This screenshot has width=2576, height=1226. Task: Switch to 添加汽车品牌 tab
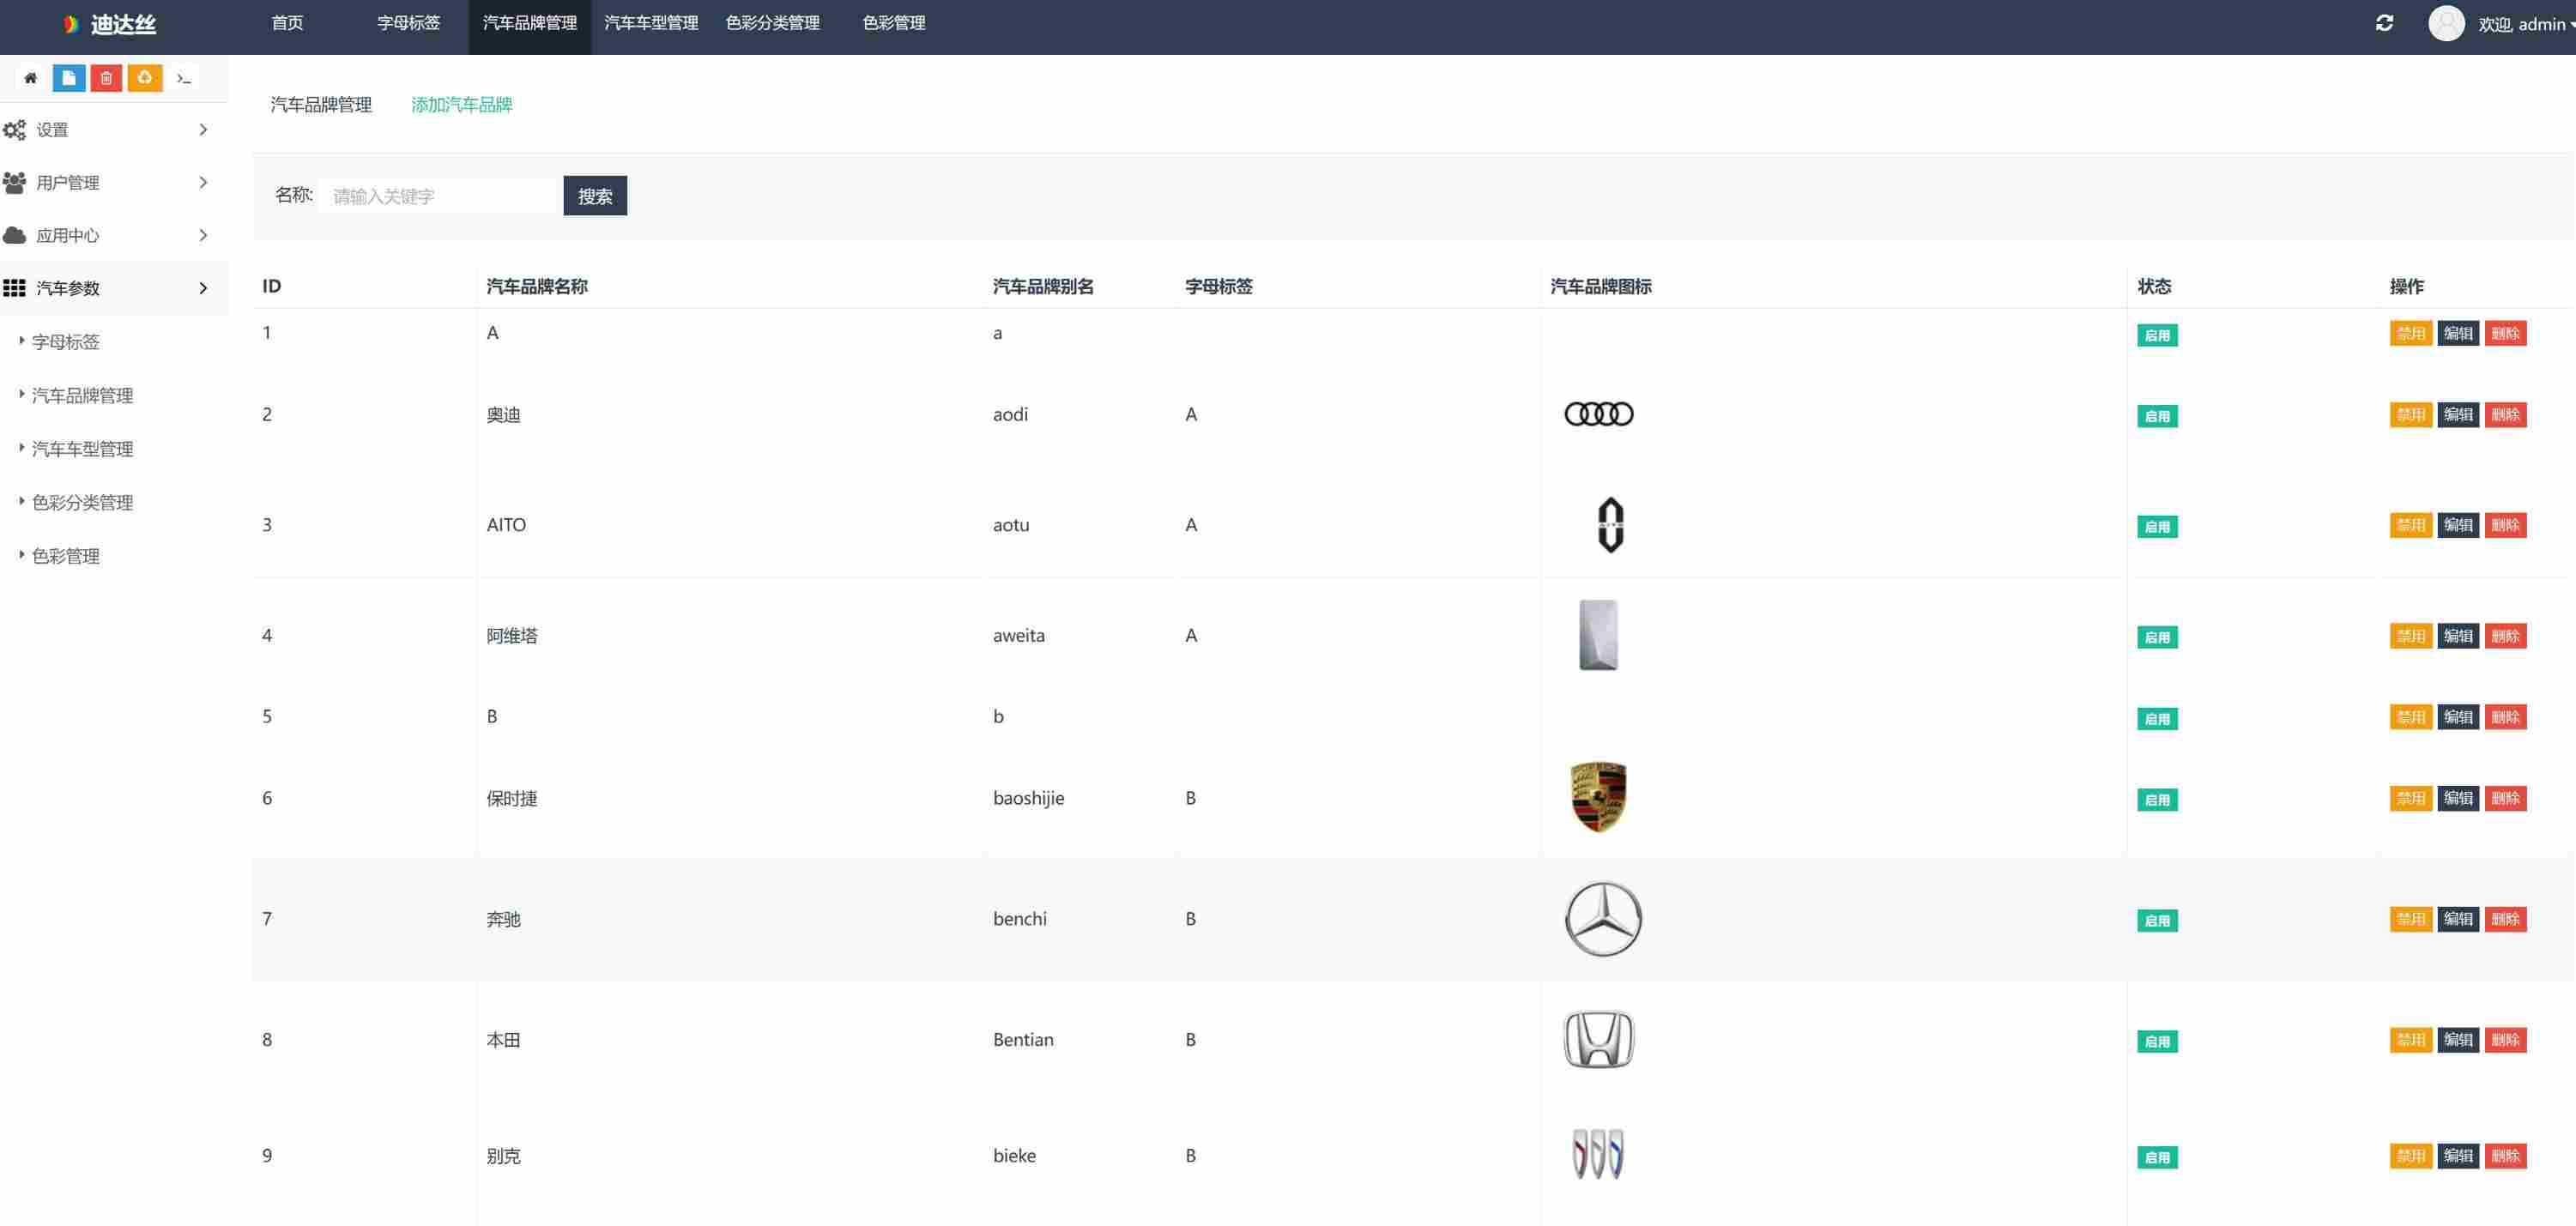click(461, 105)
